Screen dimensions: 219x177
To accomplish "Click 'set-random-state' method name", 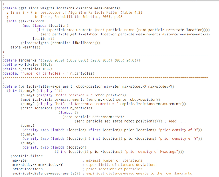I will point(108,117).
